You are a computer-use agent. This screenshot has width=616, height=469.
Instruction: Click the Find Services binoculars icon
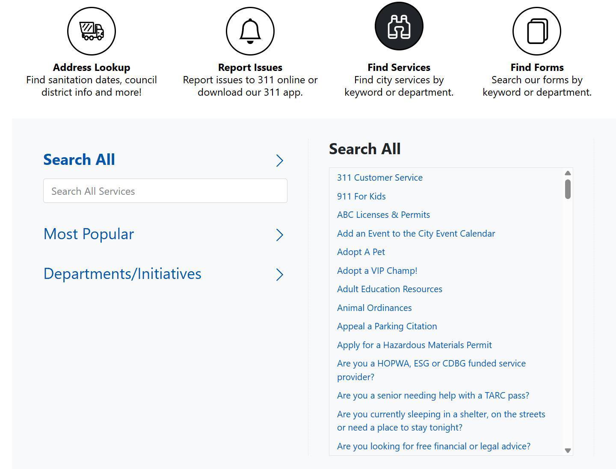pos(399,26)
